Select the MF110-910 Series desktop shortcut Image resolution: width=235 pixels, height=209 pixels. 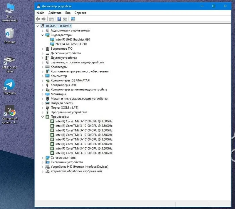9,65
